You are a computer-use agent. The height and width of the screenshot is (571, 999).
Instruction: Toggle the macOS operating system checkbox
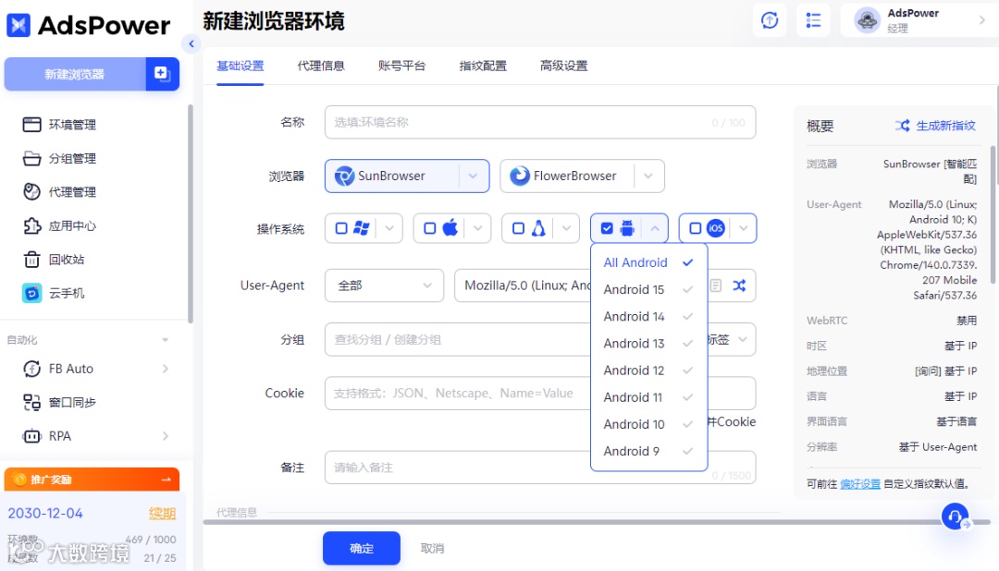pyautogui.click(x=430, y=228)
